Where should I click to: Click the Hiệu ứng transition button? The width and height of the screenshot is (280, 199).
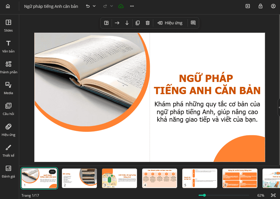tap(170, 23)
